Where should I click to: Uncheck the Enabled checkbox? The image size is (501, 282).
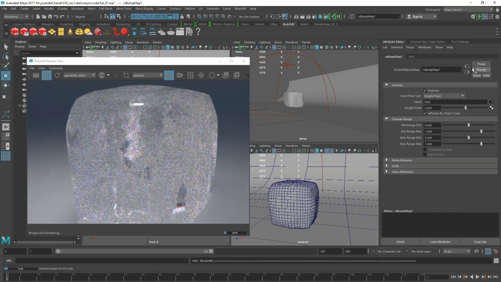point(425,90)
